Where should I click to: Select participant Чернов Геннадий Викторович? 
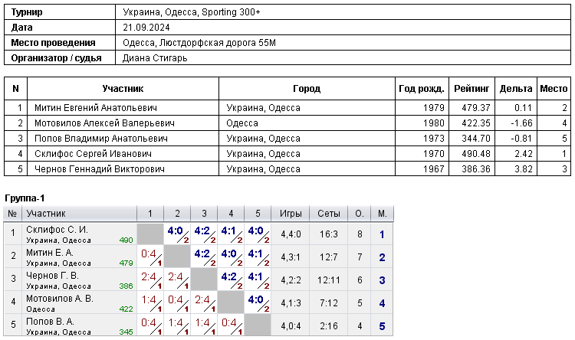100,169
